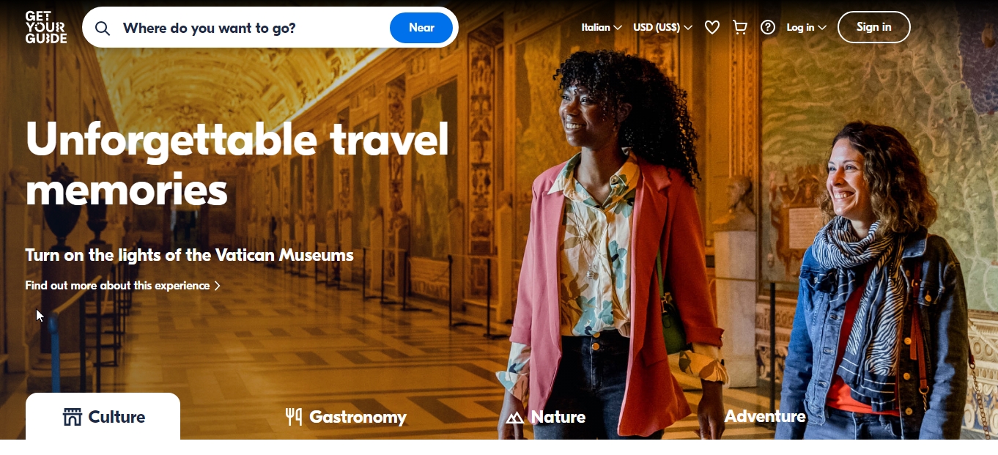
Task: Click the Nature mountain icon
Action: [515, 418]
